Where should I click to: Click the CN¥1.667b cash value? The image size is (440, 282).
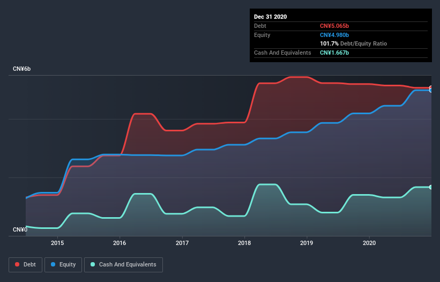click(334, 53)
